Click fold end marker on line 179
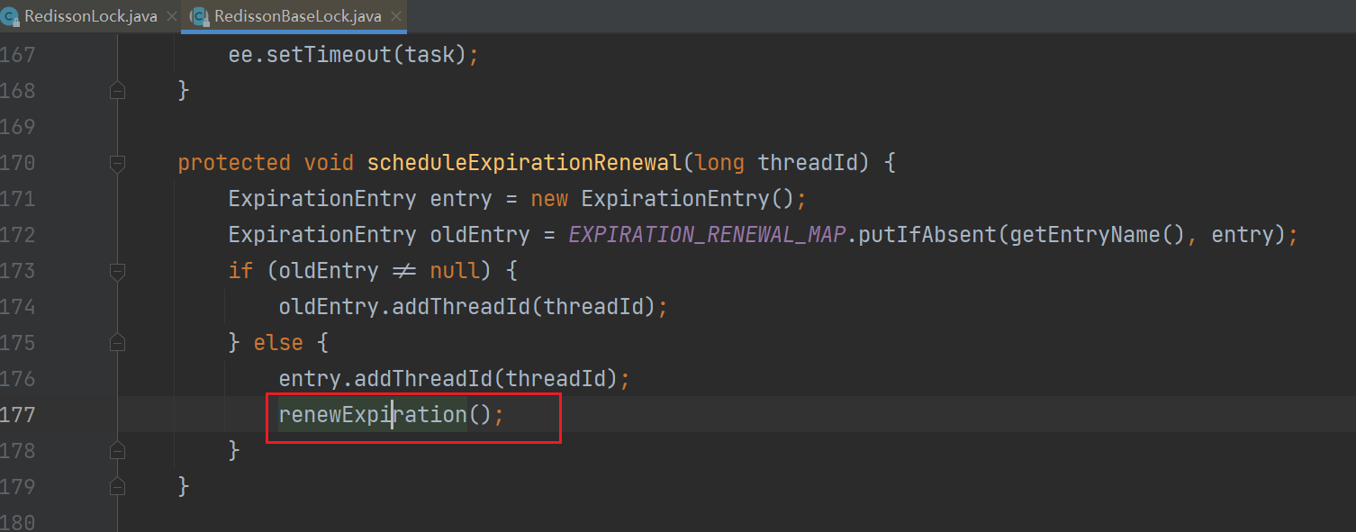Viewport: 1356px width, 532px height. pyautogui.click(x=117, y=487)
